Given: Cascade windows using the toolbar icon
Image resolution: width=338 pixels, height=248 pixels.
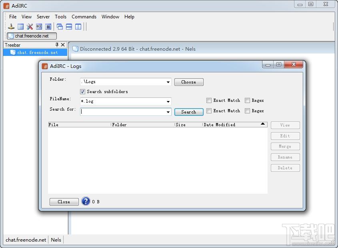Looking at the screenshot, I should coord(60,27).
